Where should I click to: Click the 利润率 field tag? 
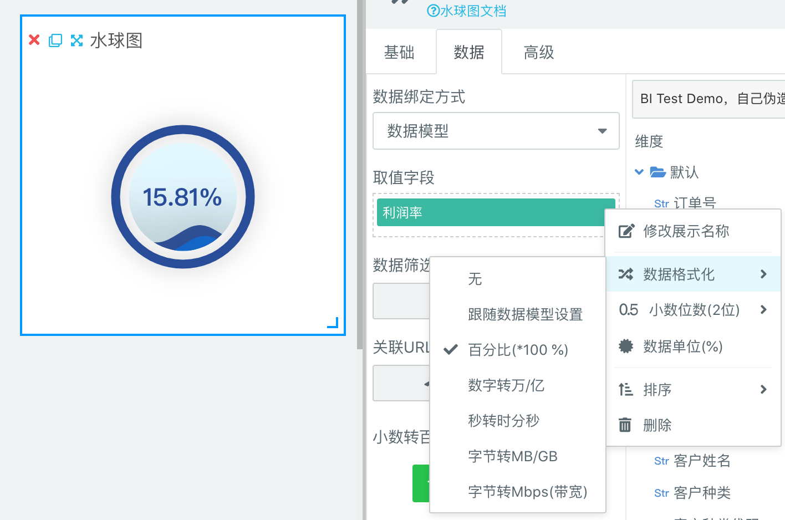pos(496,212)
